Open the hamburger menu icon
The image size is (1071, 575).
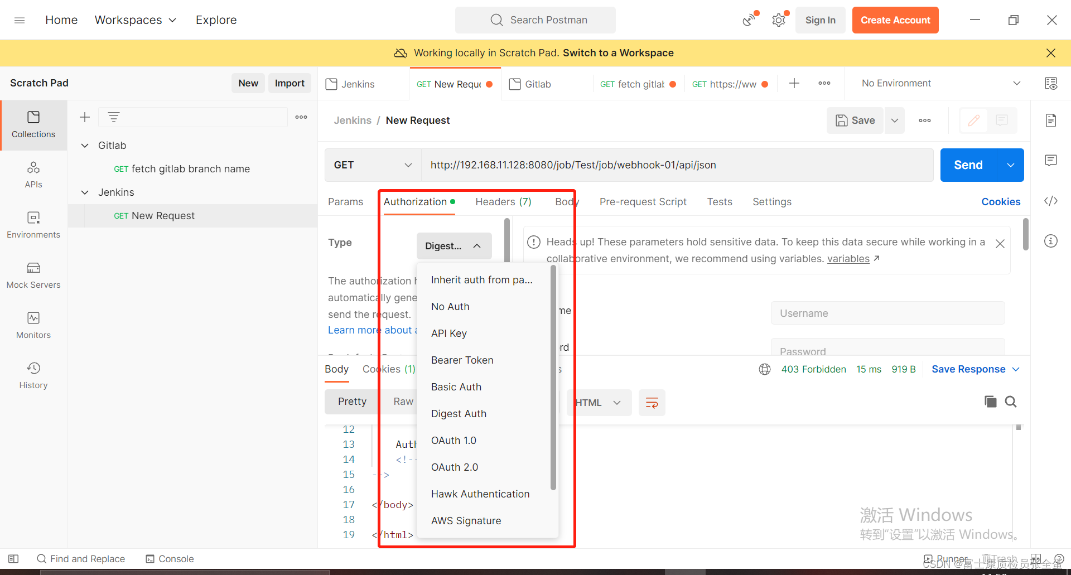click(20, 20)
